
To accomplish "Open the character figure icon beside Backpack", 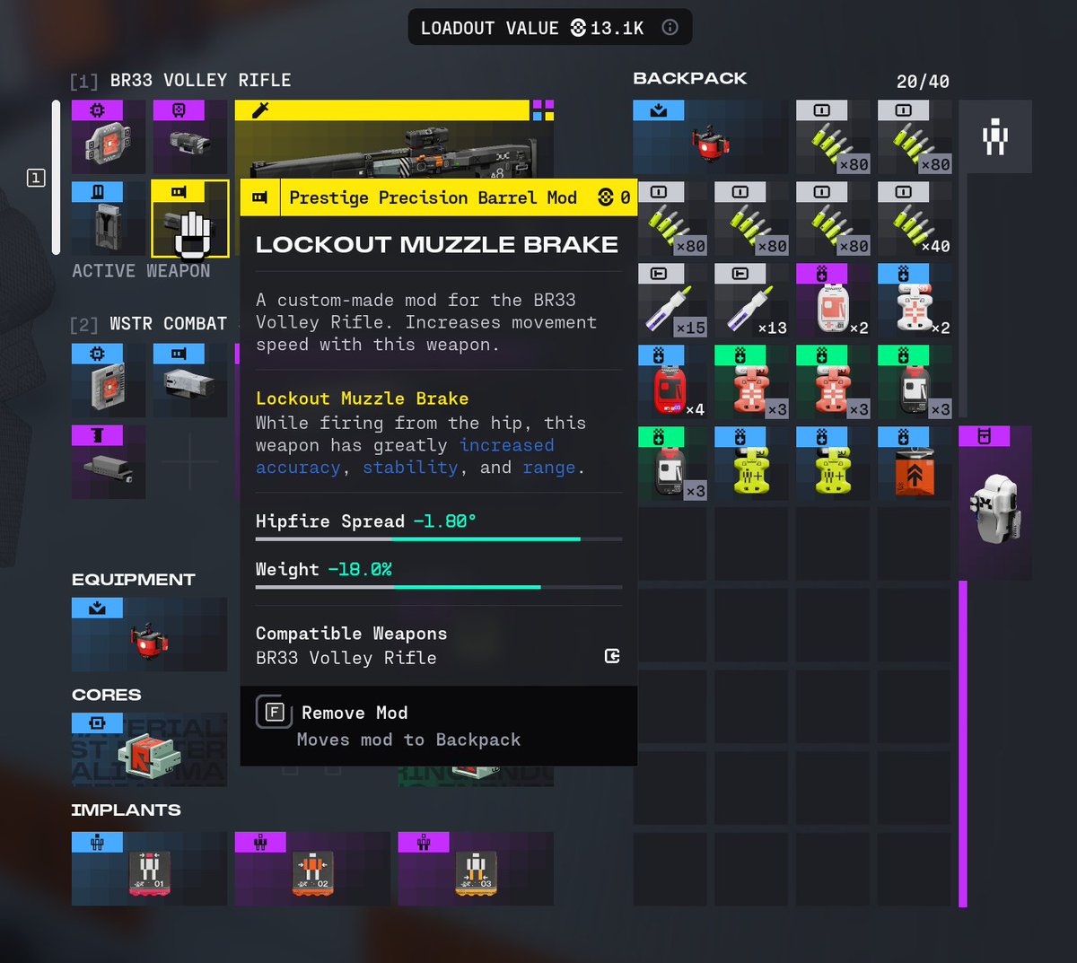I will [x=995, y=136].
